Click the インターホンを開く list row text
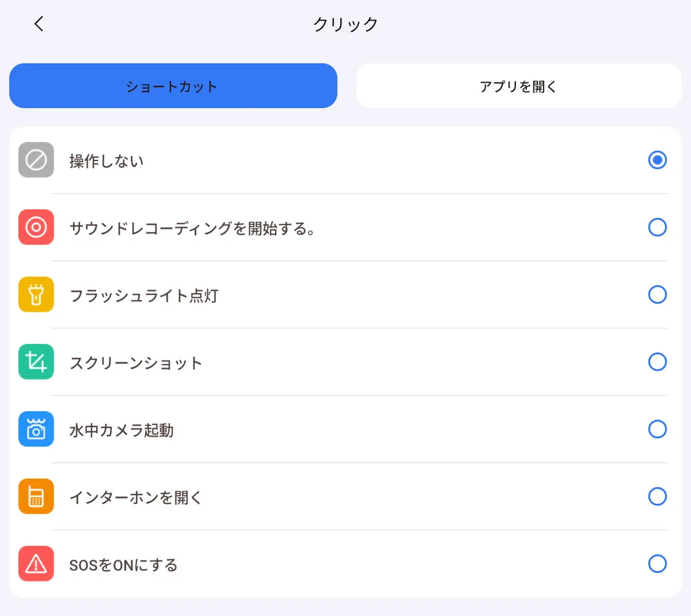Screen dimensions: 691x616 [x=135, y=496]
